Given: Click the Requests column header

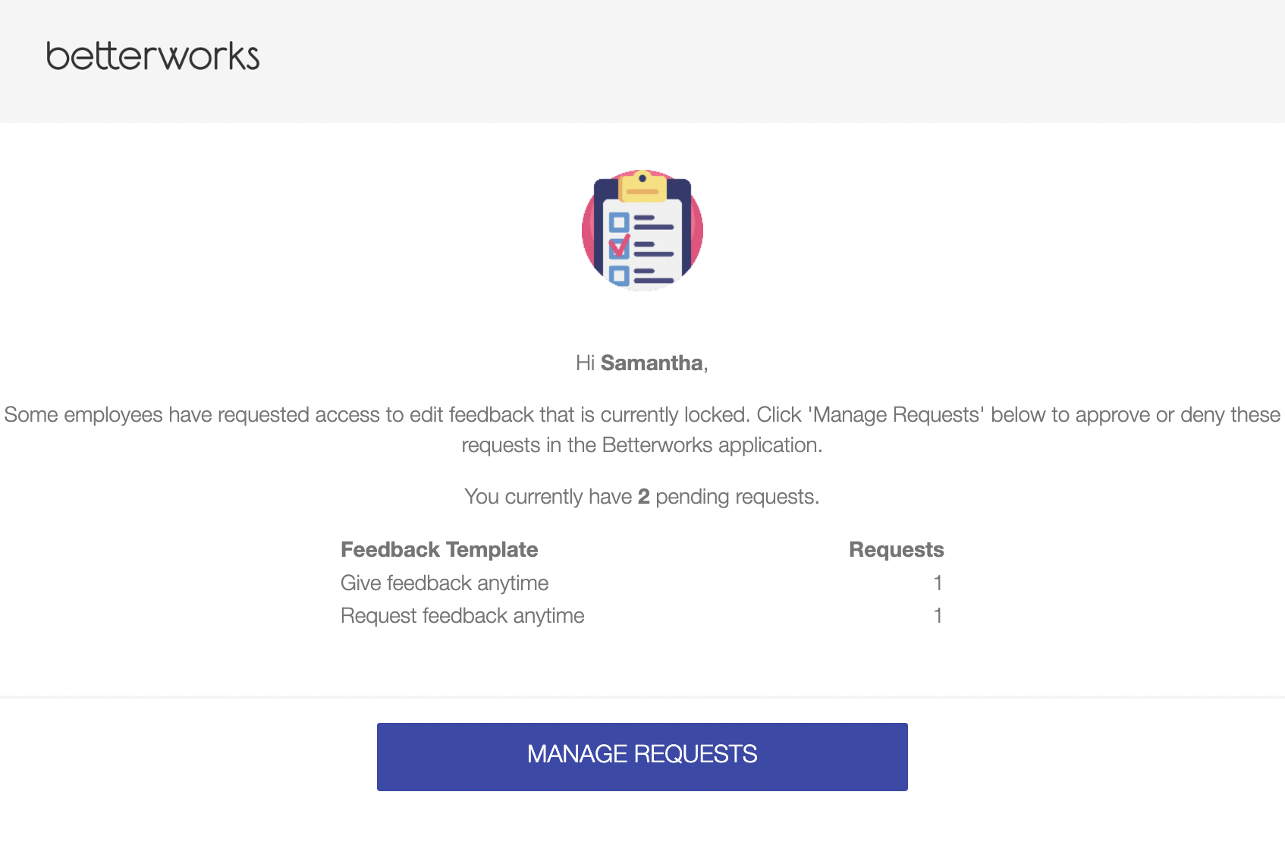Looking at the screenshot, I should 896,549.
